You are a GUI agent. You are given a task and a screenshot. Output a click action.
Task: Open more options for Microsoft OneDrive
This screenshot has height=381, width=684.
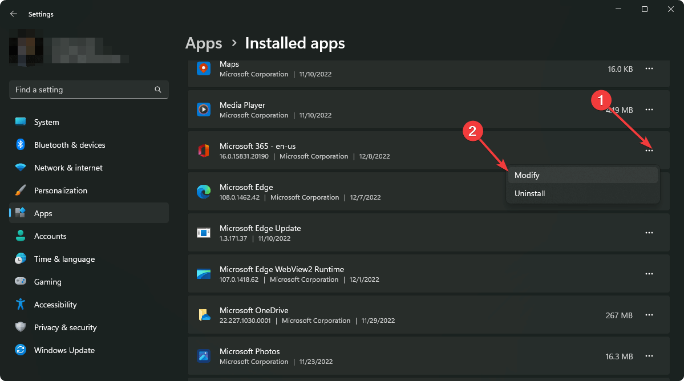pyautogui.click(x=649, y=315)
